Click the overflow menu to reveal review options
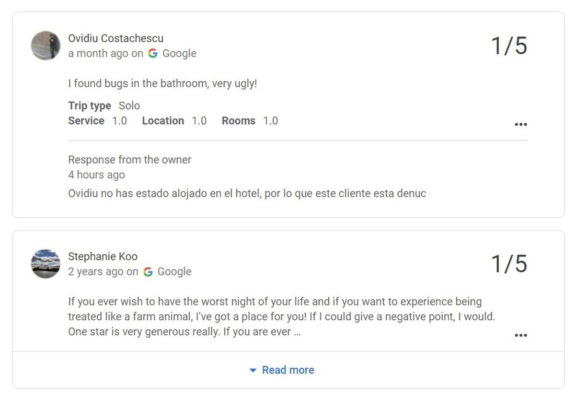575x396 pixels. pyautogui.click(x=521, y=124)
